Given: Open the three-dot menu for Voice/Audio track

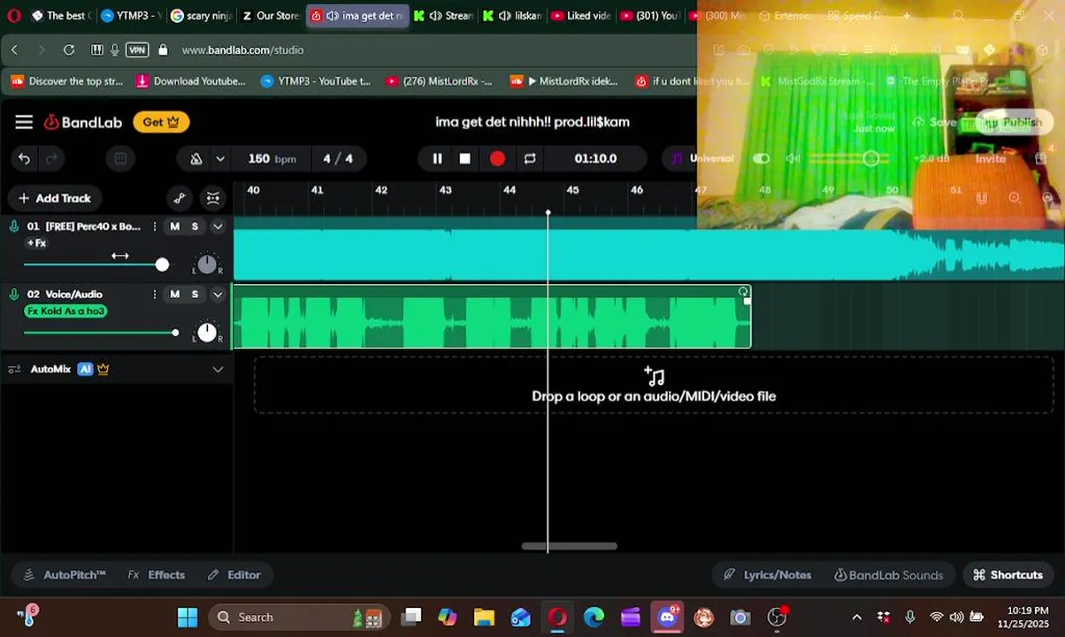Looking at the screenshot, I should coord(155,295).
